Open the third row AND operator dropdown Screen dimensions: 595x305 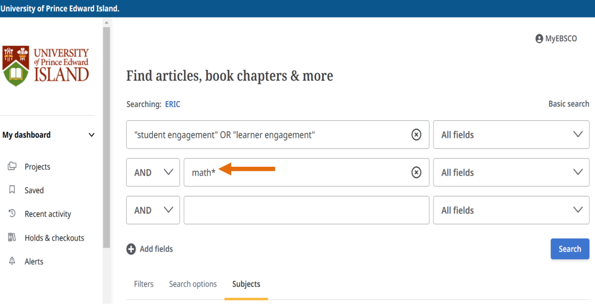[153, 210]
